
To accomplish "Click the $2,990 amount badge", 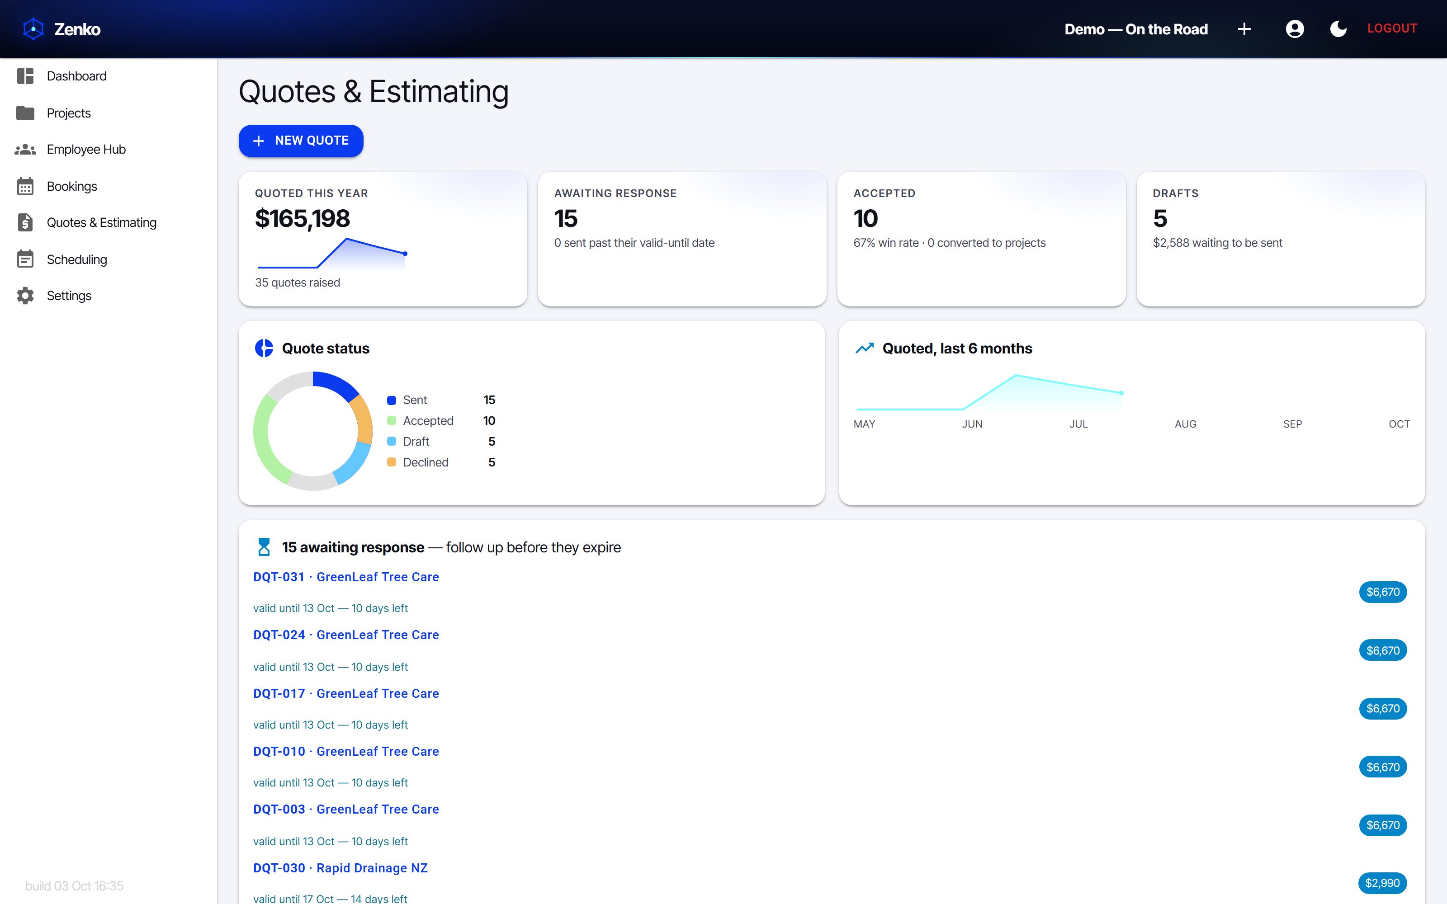I will (1382, 883).
